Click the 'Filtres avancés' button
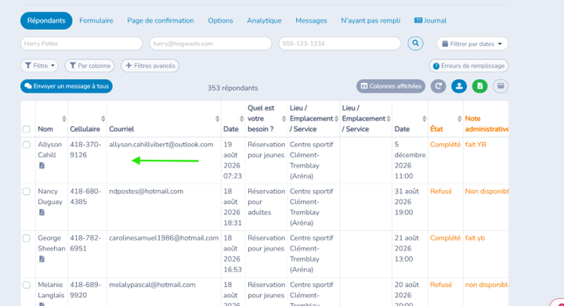Viewport: 564px width, 306px height. tap(150, 66)
